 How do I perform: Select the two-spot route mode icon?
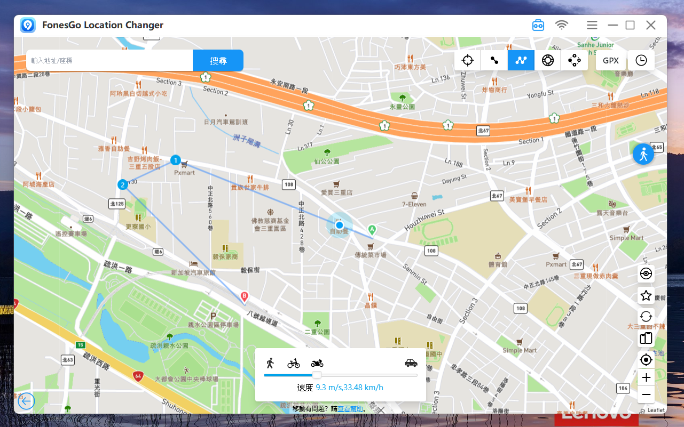click(494, 60)
